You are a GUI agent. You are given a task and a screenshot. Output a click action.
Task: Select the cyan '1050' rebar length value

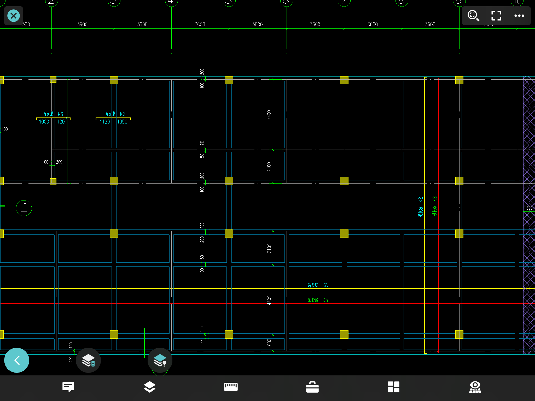pyautogui.click(x=122, y=122)
